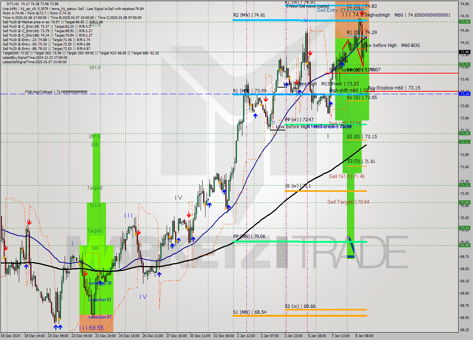Select the green 73.70 price axis tag
Viewport: 473px width, 340px height.
pyautogui.click(x=465, y=65)
